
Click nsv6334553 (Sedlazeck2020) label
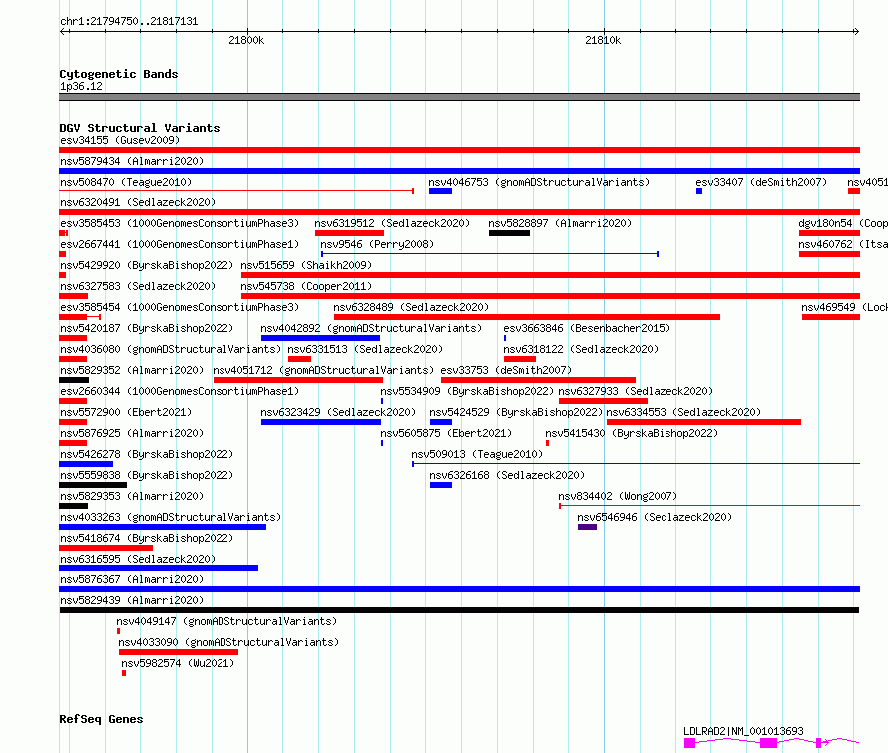click(683, 412)
